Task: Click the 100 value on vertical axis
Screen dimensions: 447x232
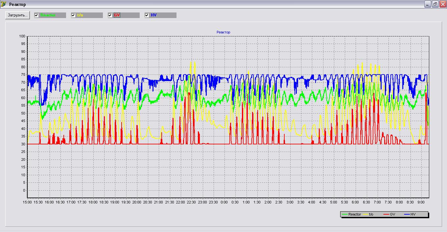Action: tap(22, 36)
